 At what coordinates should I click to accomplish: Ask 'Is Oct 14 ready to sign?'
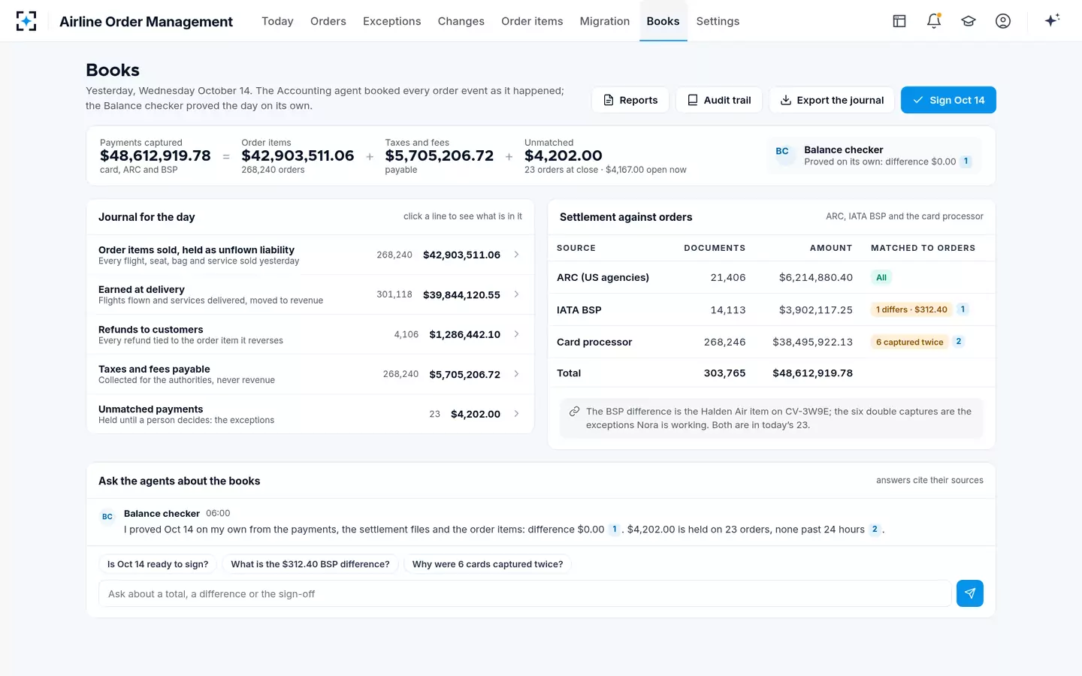158,564
